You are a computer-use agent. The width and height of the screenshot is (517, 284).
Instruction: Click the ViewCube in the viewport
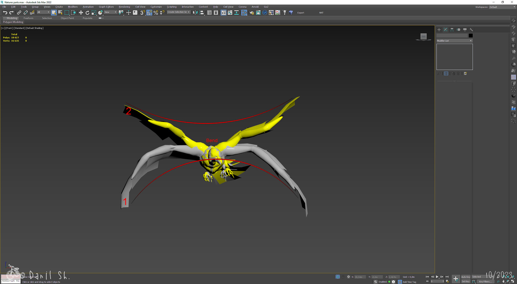[424, 37]
